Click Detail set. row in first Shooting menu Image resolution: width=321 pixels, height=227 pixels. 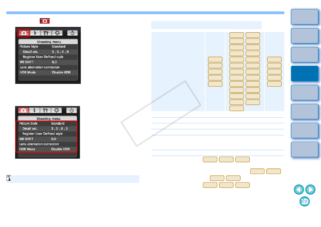click(48, 52)
